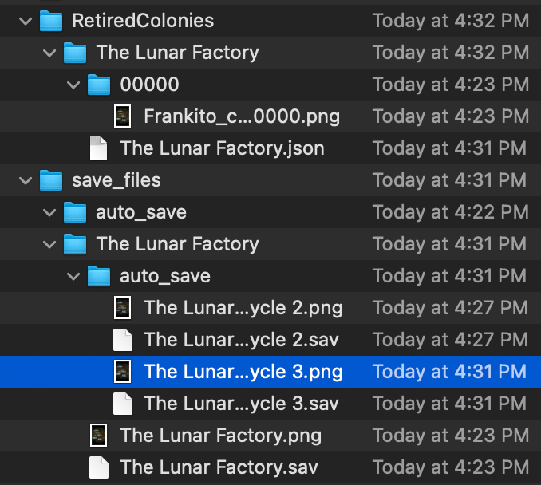Collapse the RetiredColonies folder chevron
Viewport: 541px width, 485px height.
pos(25,21)
